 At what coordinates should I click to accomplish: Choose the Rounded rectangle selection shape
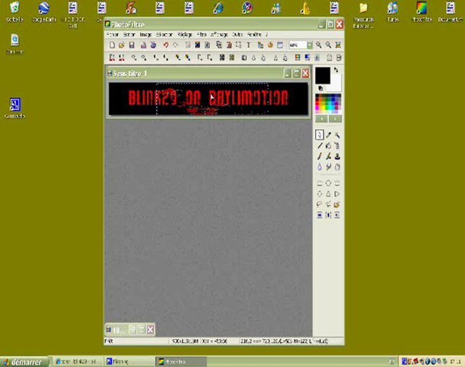pos(337,183)
